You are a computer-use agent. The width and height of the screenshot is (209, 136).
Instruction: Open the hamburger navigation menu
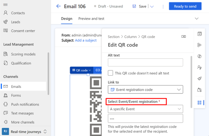pos(6,5)
